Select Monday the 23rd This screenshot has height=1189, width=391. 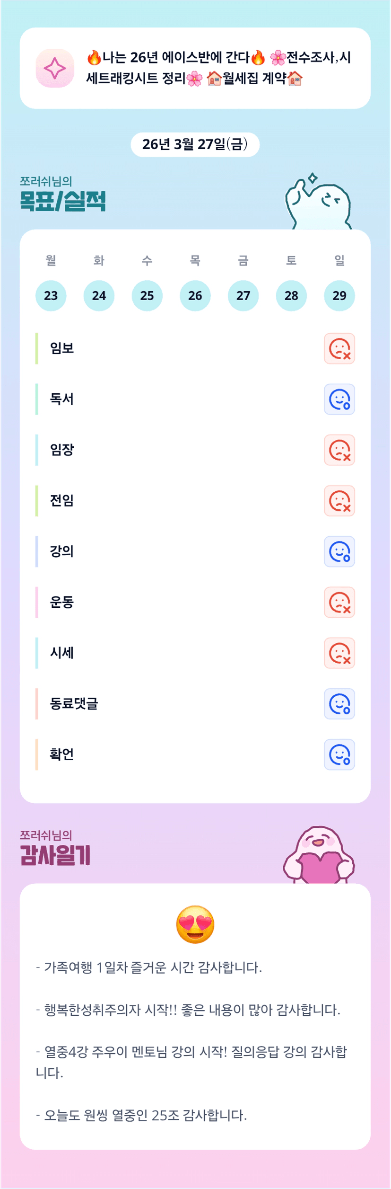click(51, 296)
